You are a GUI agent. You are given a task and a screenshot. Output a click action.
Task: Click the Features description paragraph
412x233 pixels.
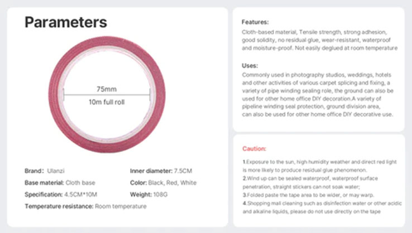point(319,40)
